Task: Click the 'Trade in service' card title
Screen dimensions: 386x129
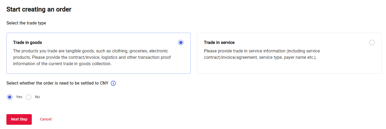Action: [x=219, y=43]
